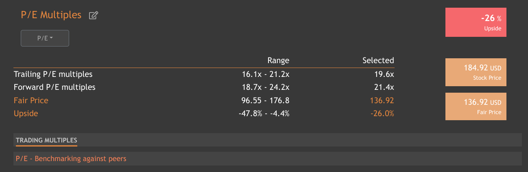Viewport: 528px width, 172px height.
Task: Click the edit pencil icon beside P/E Multiples
Action: coord(94,16)
